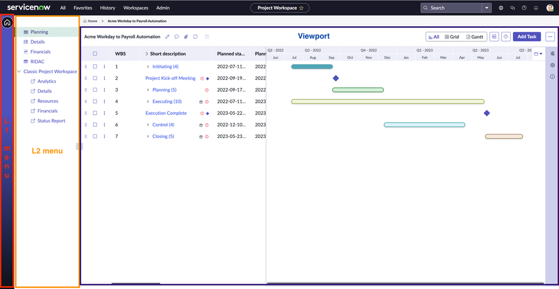Collapse the Classic Project Workspace section
This screenshot has height=289, width=559.
point(19,72)
